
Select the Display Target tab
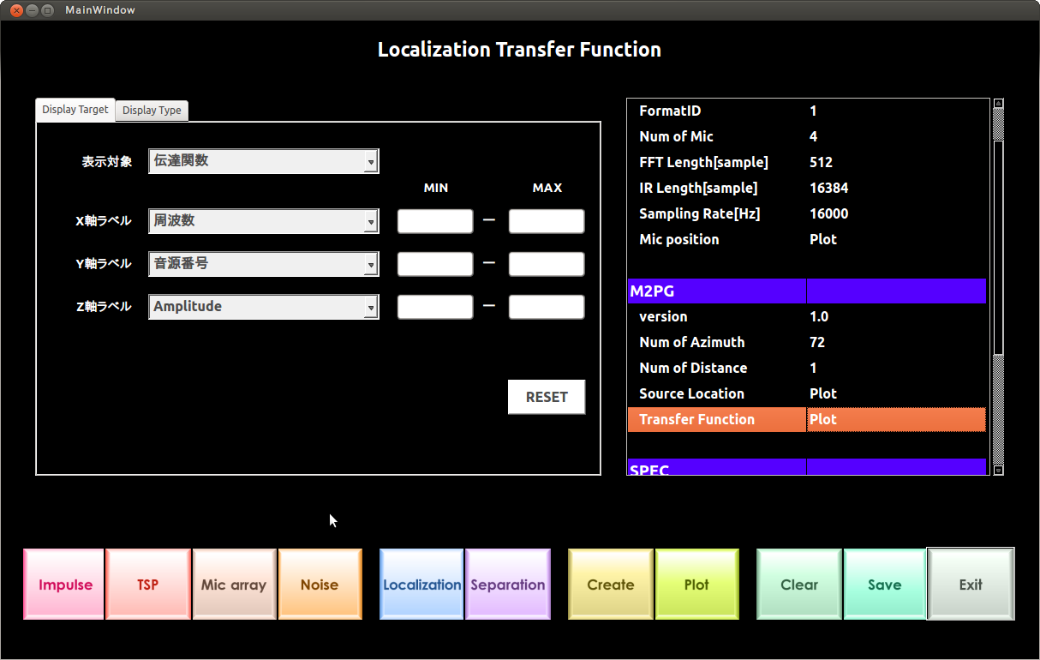point(75,109)
